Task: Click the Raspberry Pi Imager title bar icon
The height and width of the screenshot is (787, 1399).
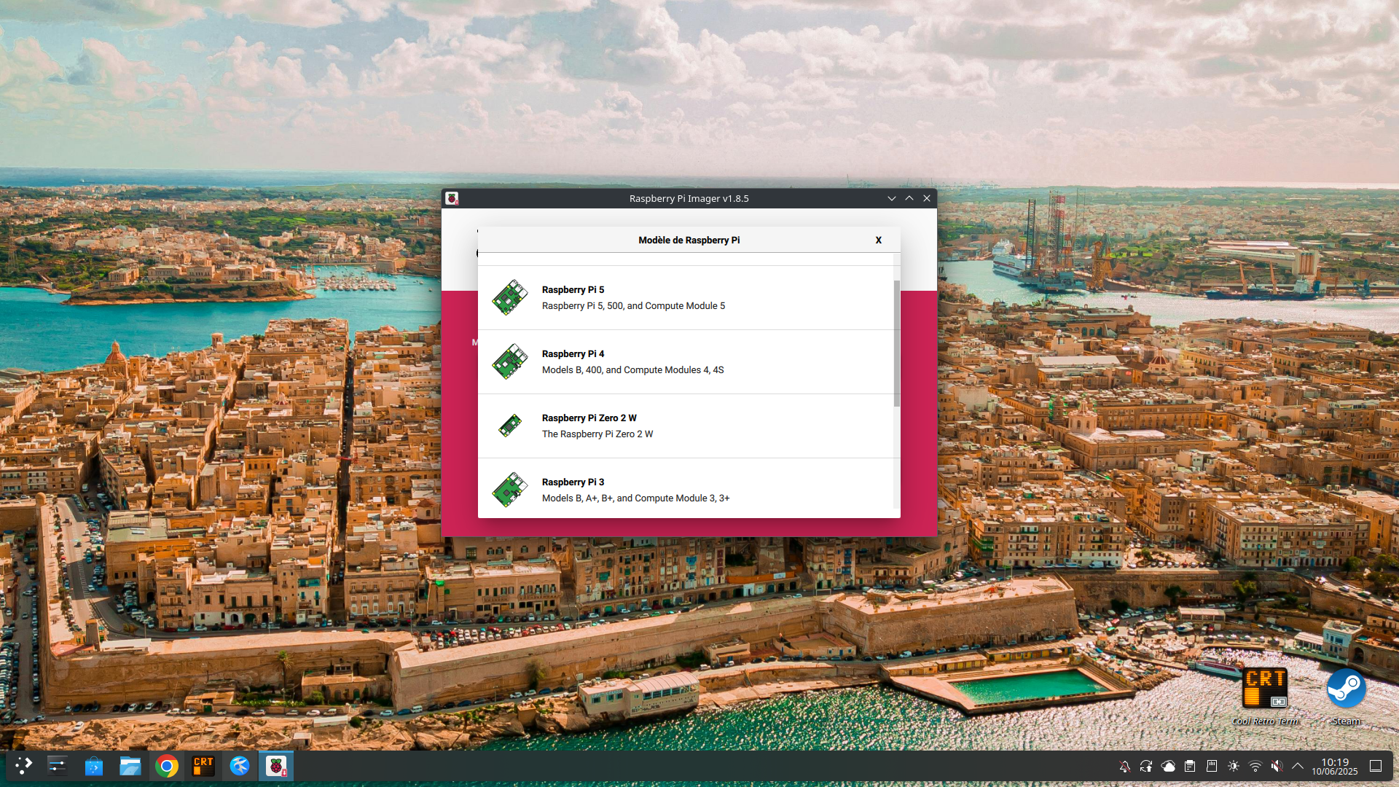Action: [x=452, y=198]
